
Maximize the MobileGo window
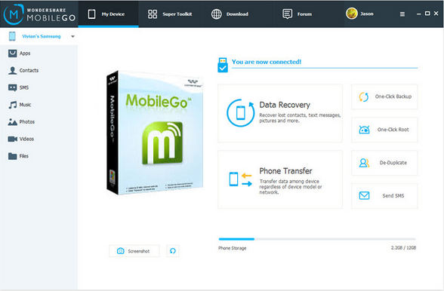[427, 14]
